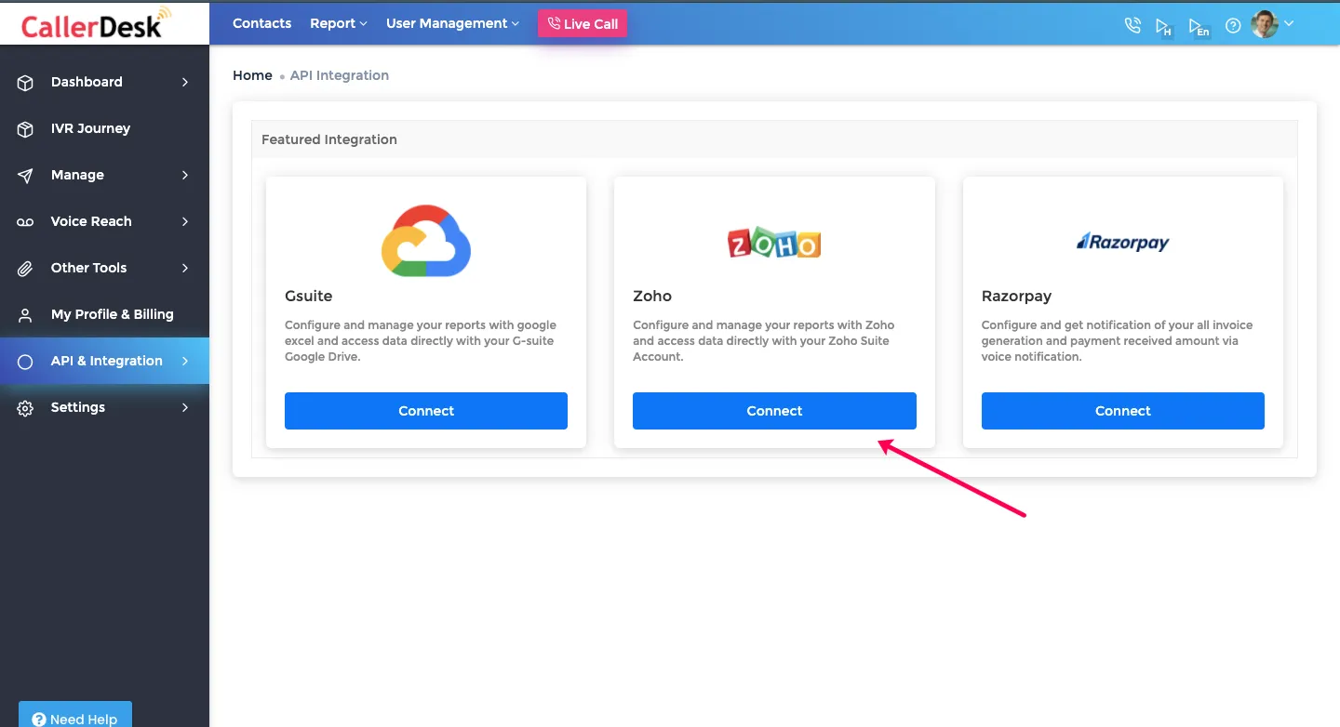
Task: Click the Razorpay card title
Action: (1016, 296)
